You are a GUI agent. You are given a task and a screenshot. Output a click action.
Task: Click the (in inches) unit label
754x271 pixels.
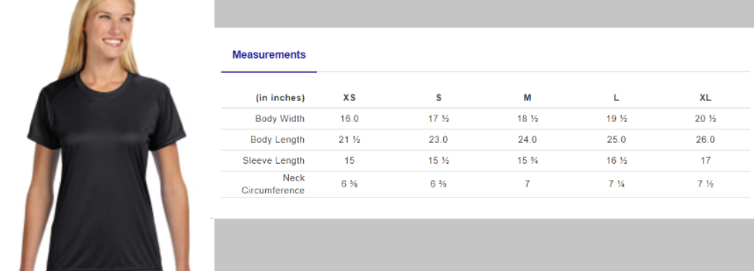(x=281, y=97)
